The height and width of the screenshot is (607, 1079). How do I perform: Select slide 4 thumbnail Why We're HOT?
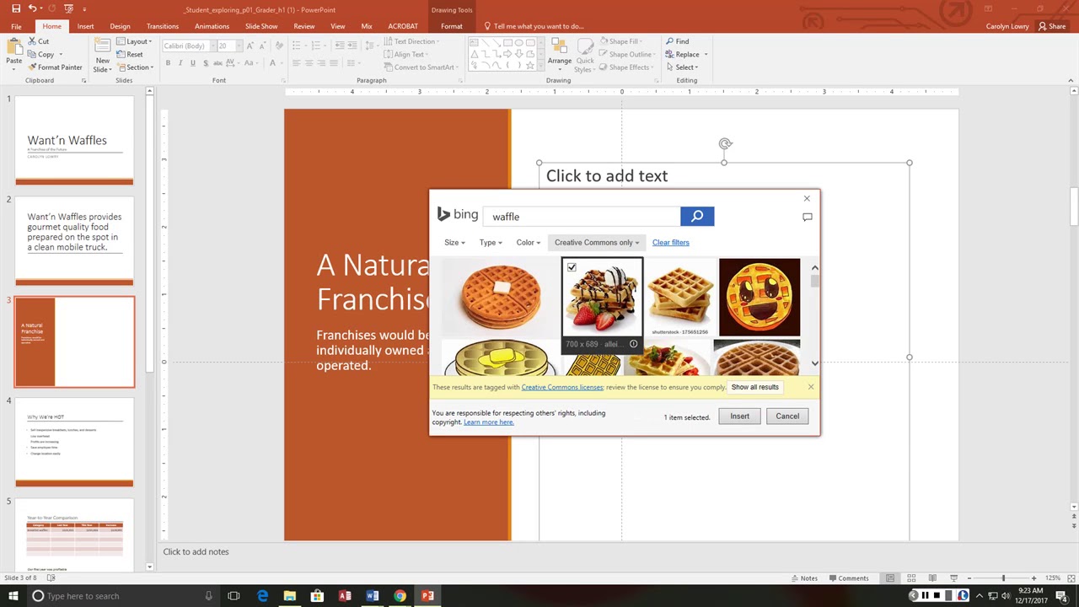pos(74,442)
